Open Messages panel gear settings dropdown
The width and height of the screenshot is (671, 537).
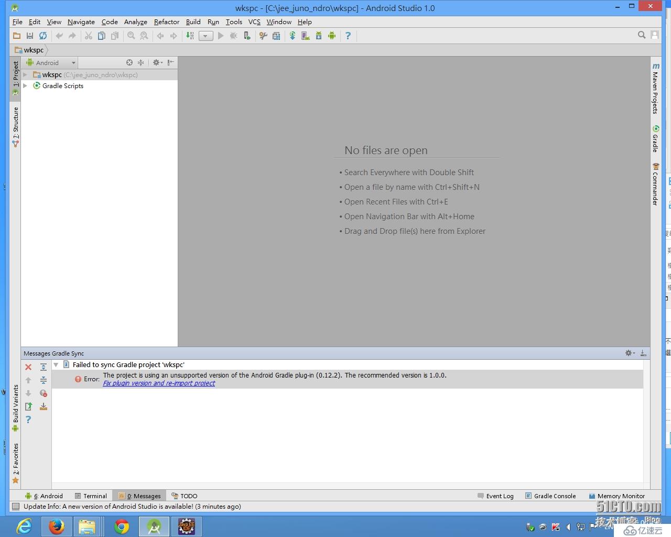coord(630,353)
